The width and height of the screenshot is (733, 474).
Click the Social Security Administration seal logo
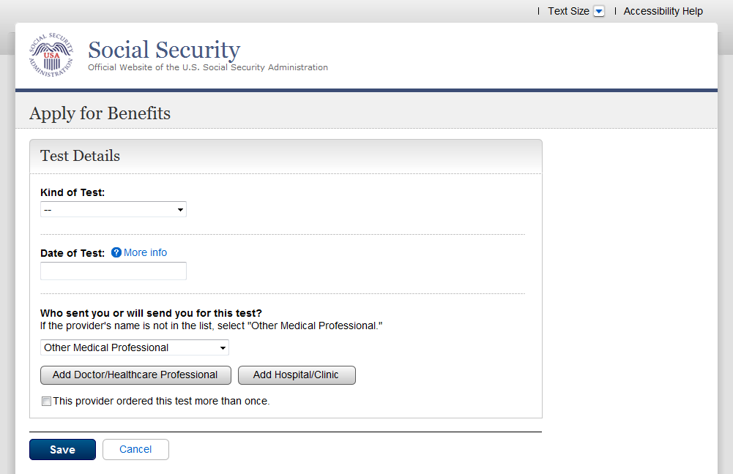click(51, 55)
